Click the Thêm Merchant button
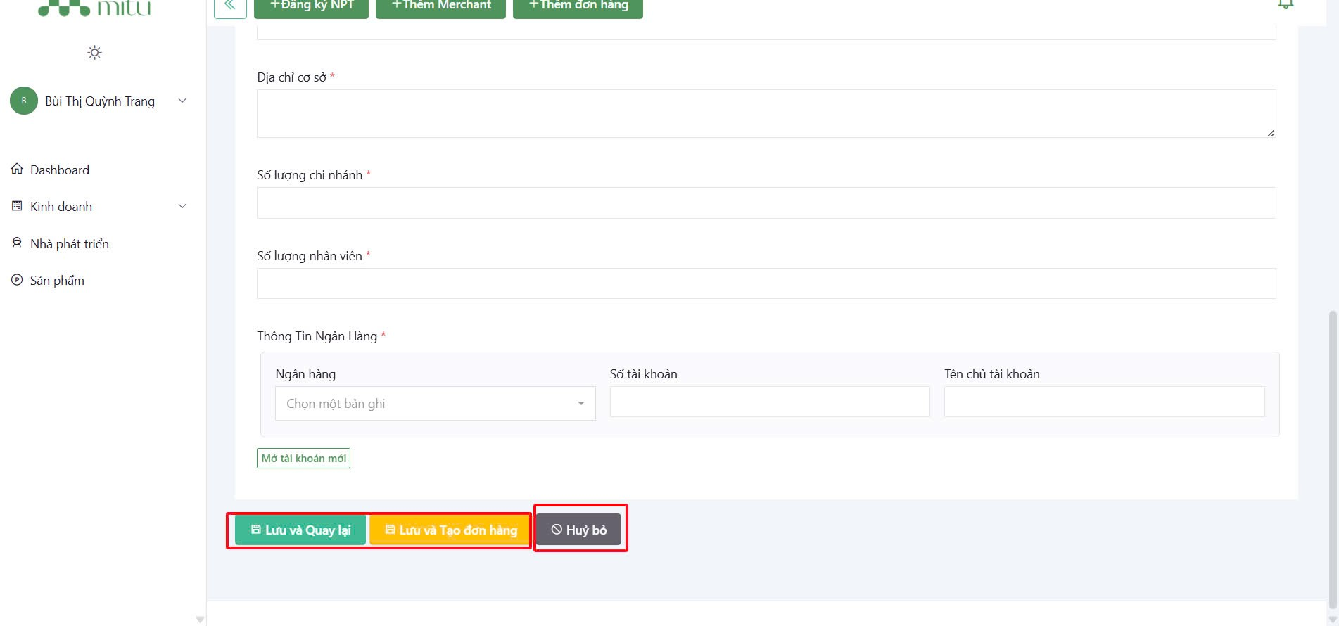Screen dimensions: 1339x626 (440, 6)
